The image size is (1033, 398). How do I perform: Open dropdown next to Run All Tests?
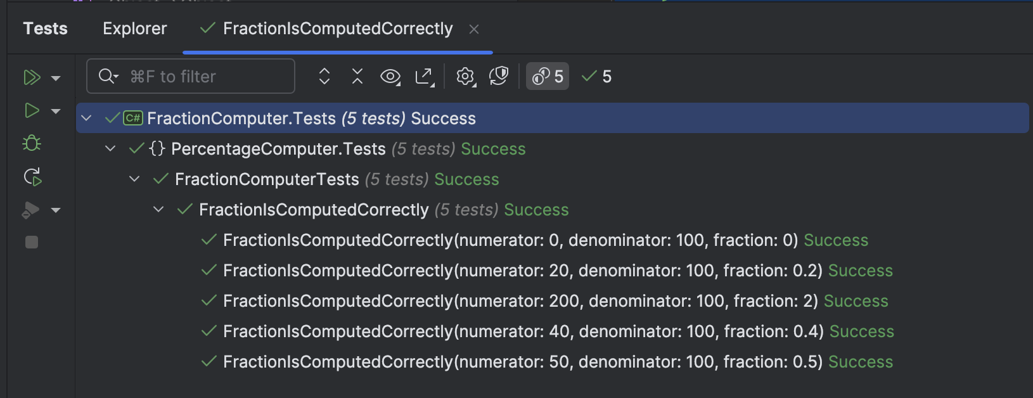pos(56,78)
